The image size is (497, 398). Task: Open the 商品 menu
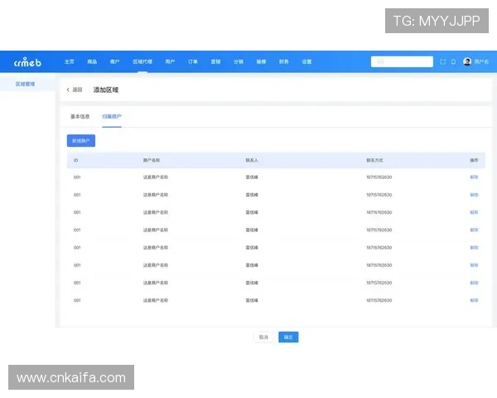92,61
